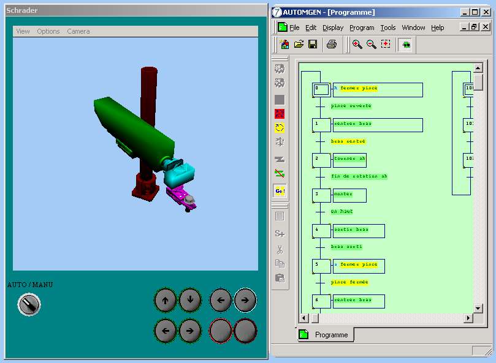Open the Options menu in Schrader window
The height and width of the screenshot is (363, 496).
tap(48, 31)
